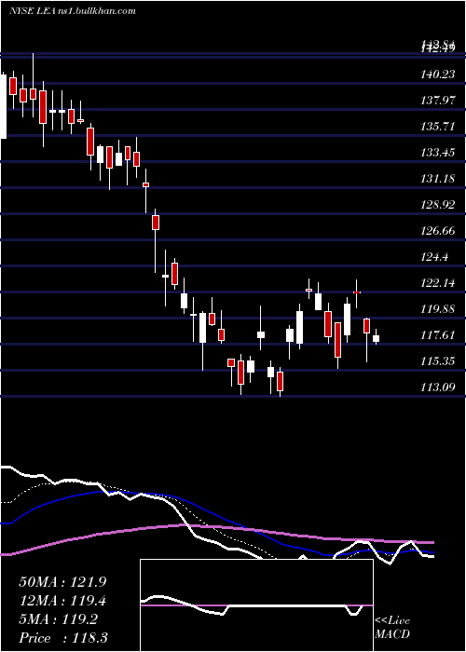Click the 113.09 price level label

coord(438,387)
